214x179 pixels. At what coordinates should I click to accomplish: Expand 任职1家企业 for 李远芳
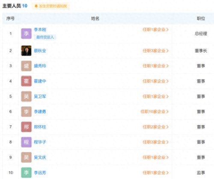[x=156, y=173]
